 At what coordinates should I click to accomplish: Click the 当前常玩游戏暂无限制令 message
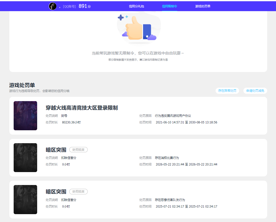(x=138, y=53)
